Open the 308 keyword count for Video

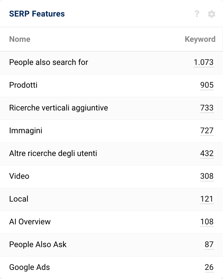207,176
